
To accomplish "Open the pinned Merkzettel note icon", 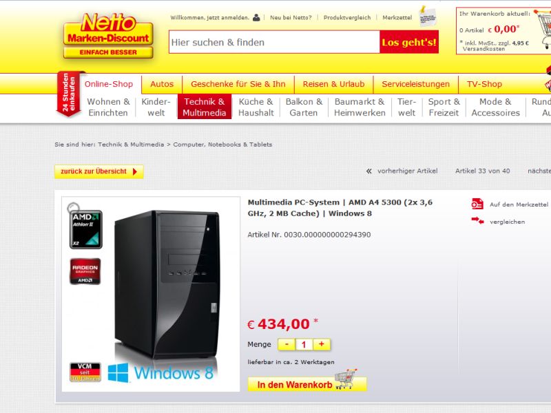I will coord(427,16).
